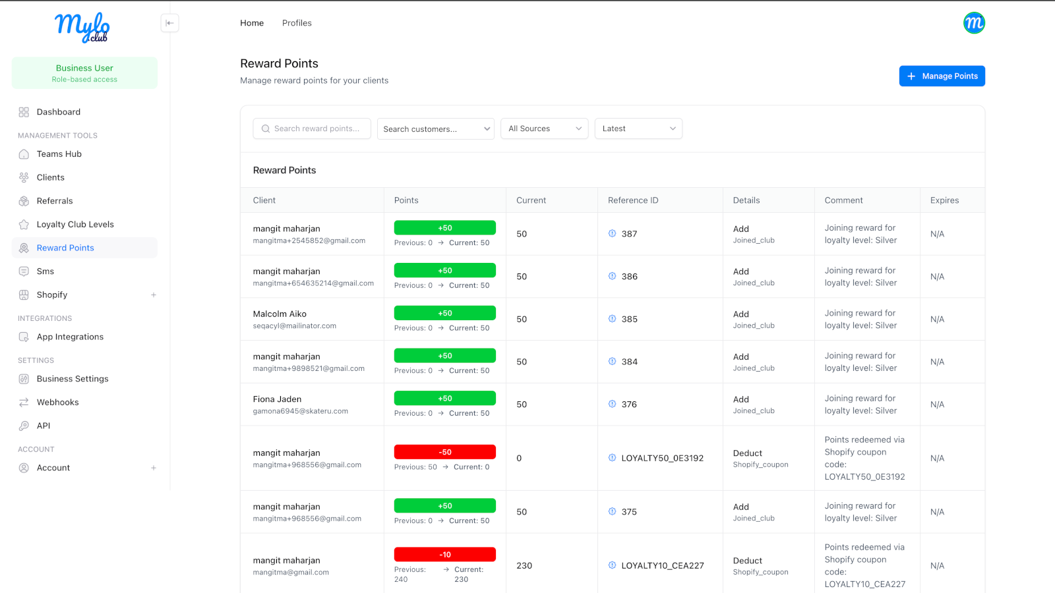Open the user avatar in top right

coord(973,23)
